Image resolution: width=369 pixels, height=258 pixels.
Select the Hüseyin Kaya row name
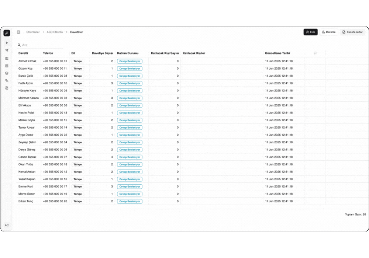[x=27, y=90]
